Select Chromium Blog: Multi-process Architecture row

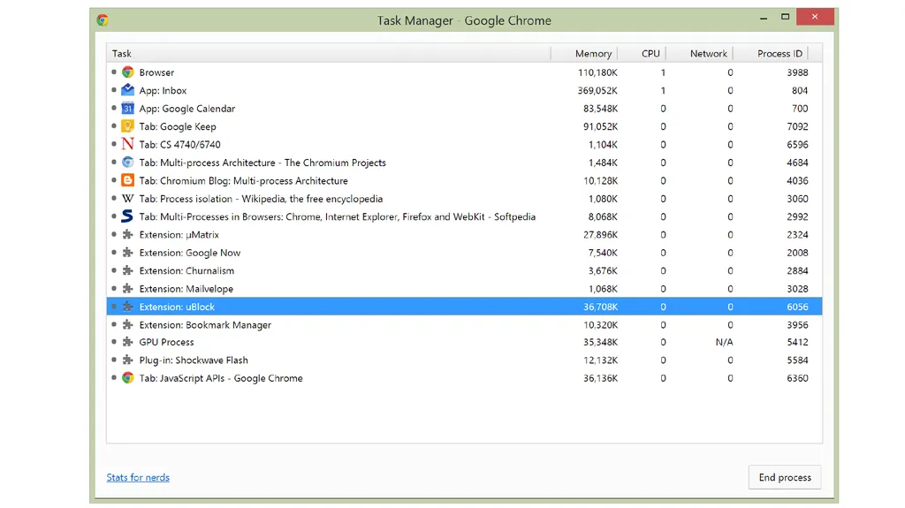[464, 180]
